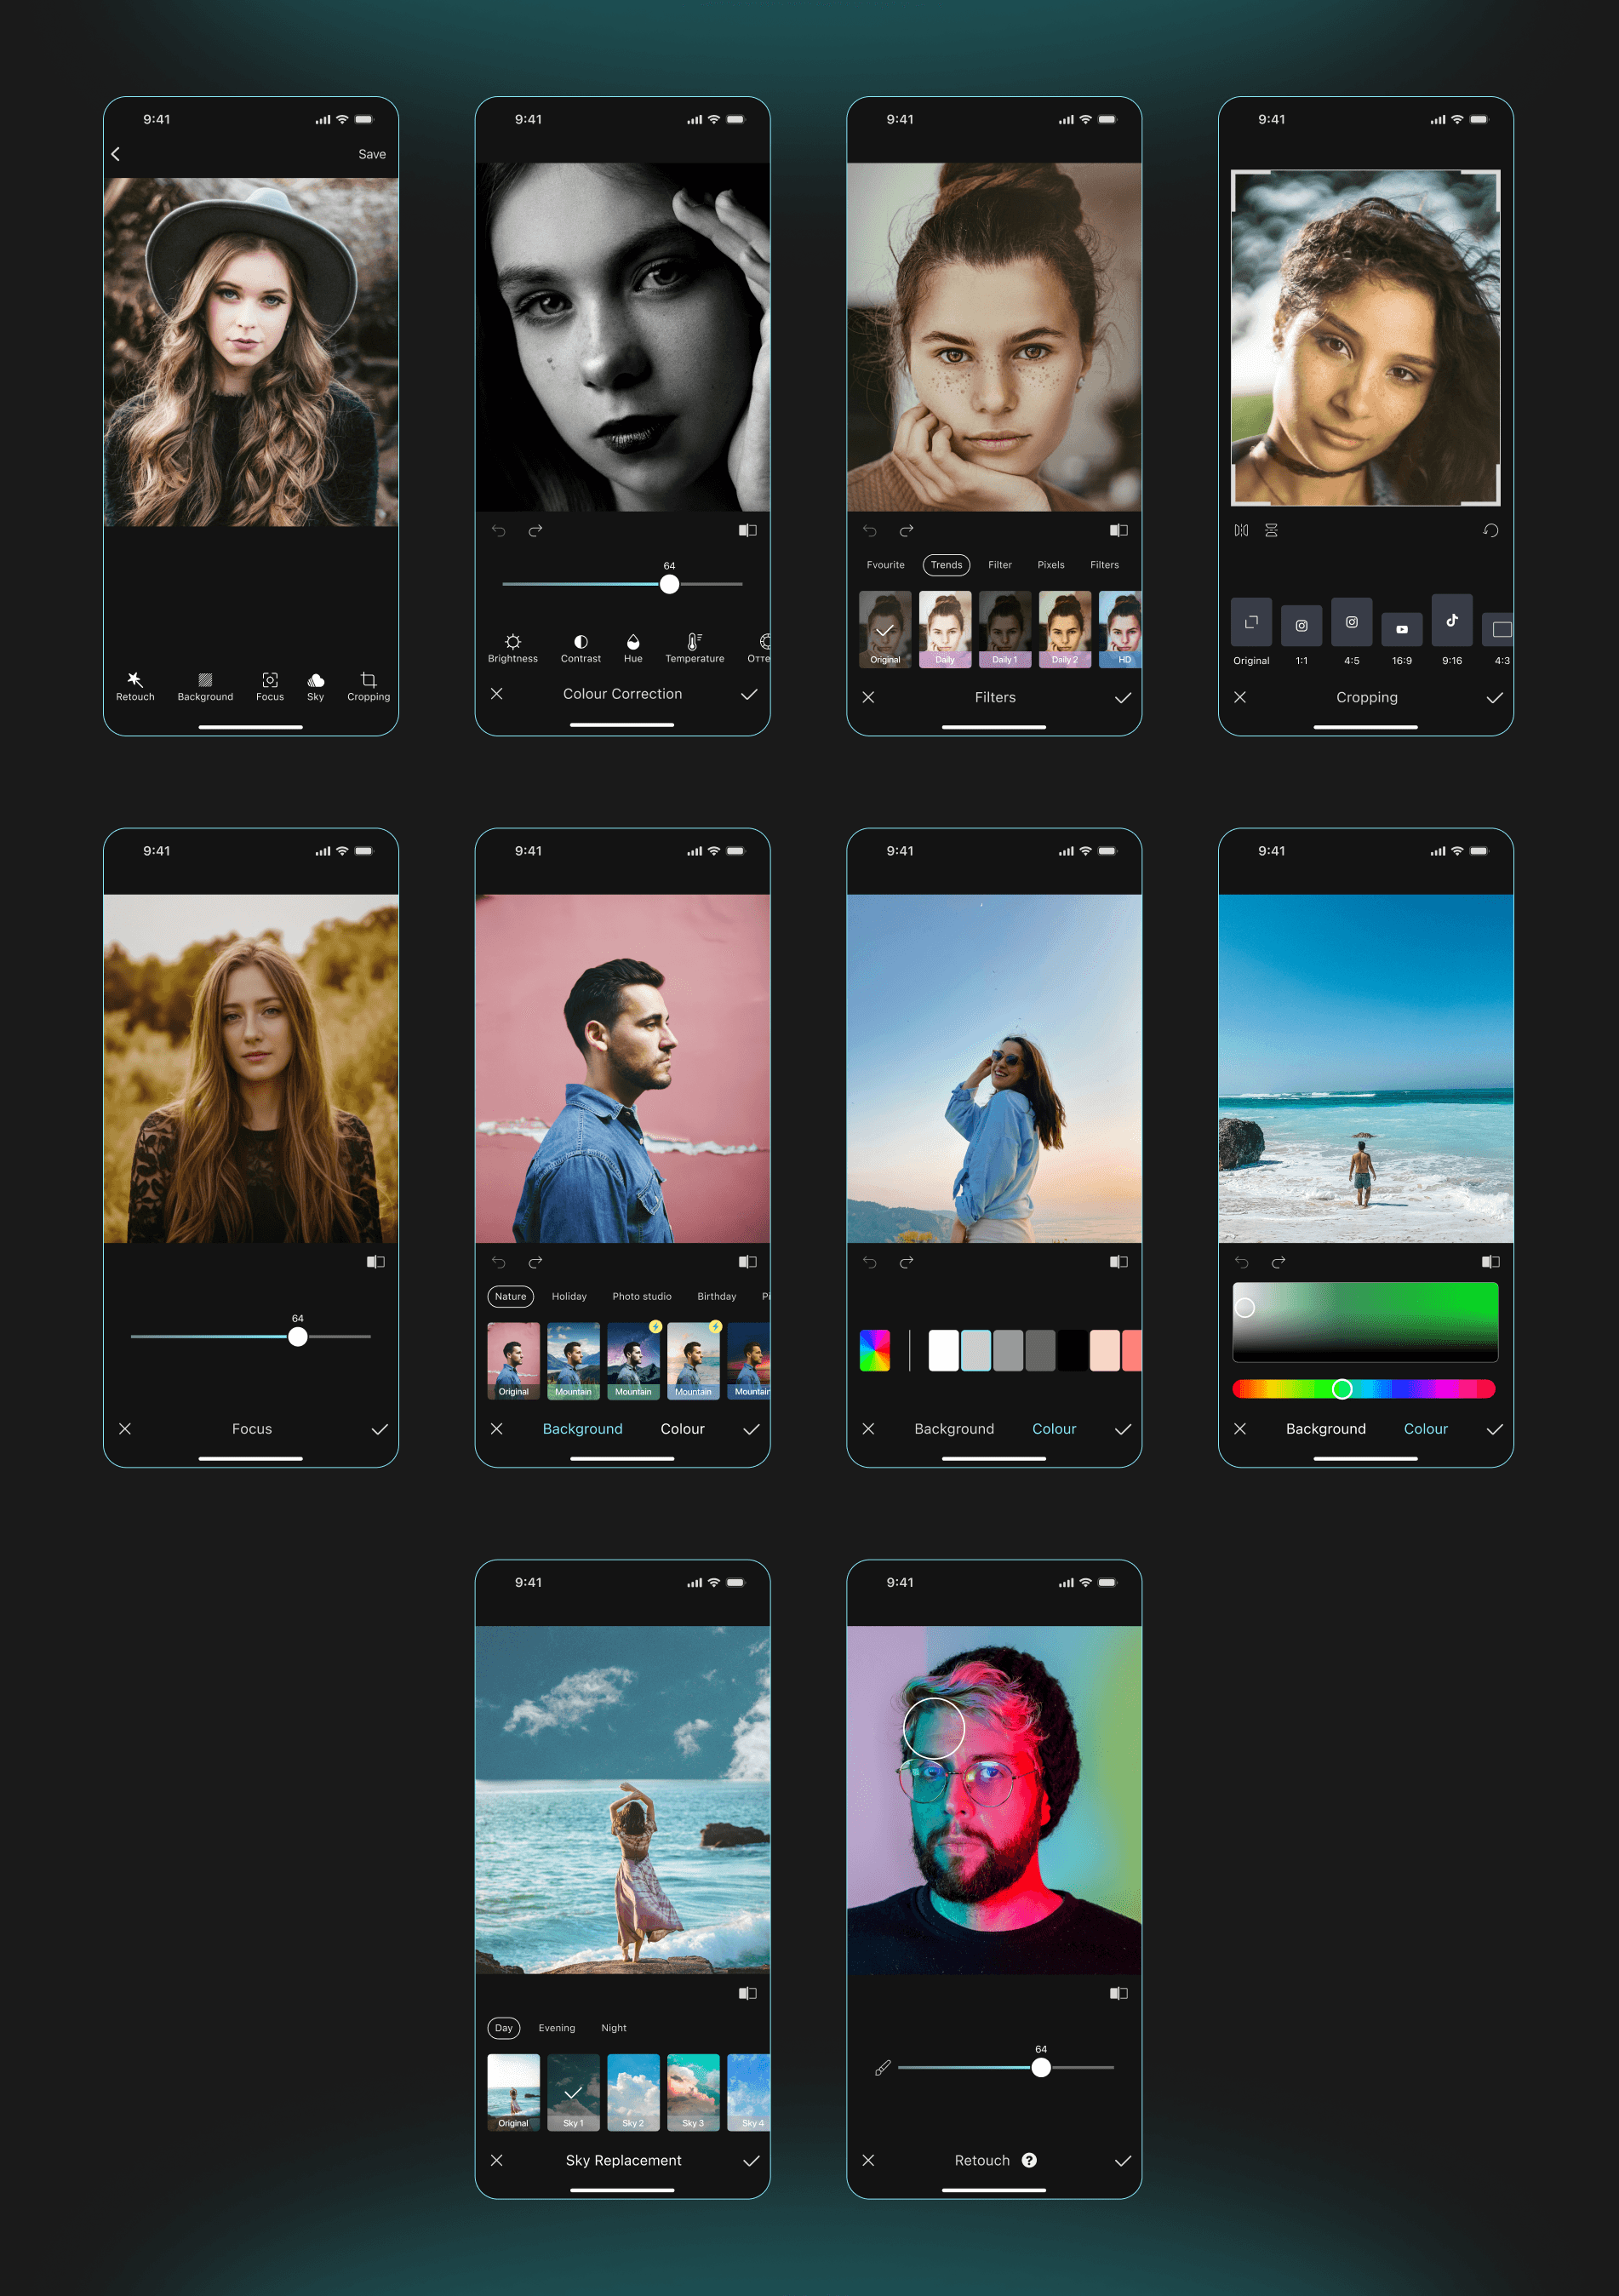The image size is (1619, 2296).
Task: Reset rotation on the Cropping screen
Action: pyautogui.click(x=1491, y=530)
